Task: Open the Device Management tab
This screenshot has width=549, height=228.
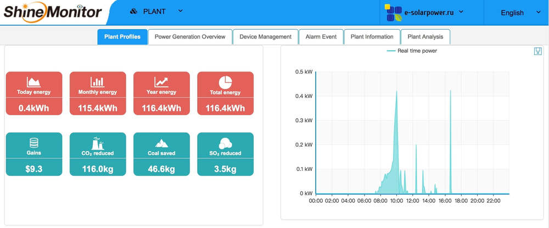Action: [265, 37]
